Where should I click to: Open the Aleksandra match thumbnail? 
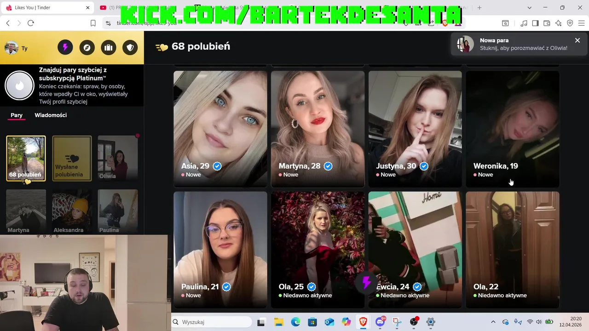click(x=72, y=211)
